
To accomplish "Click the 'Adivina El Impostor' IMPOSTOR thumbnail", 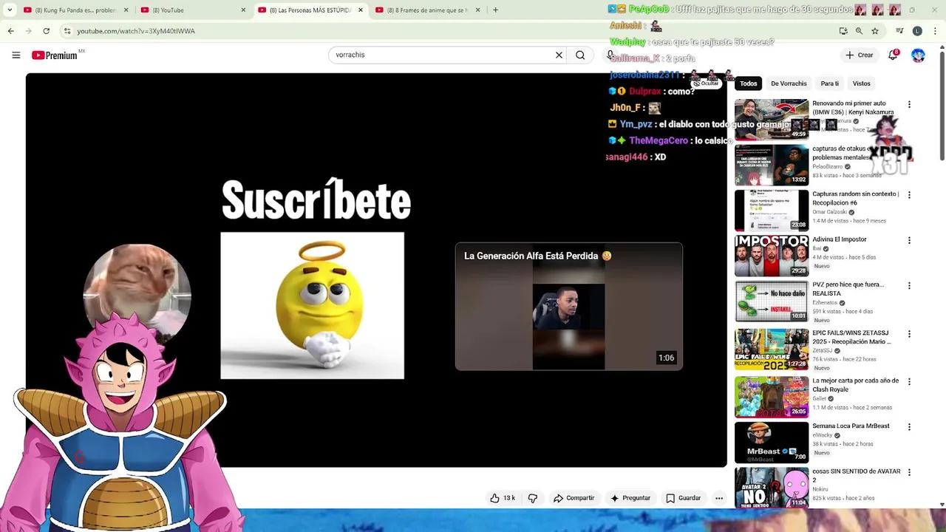I will click(x=771, y=256).
